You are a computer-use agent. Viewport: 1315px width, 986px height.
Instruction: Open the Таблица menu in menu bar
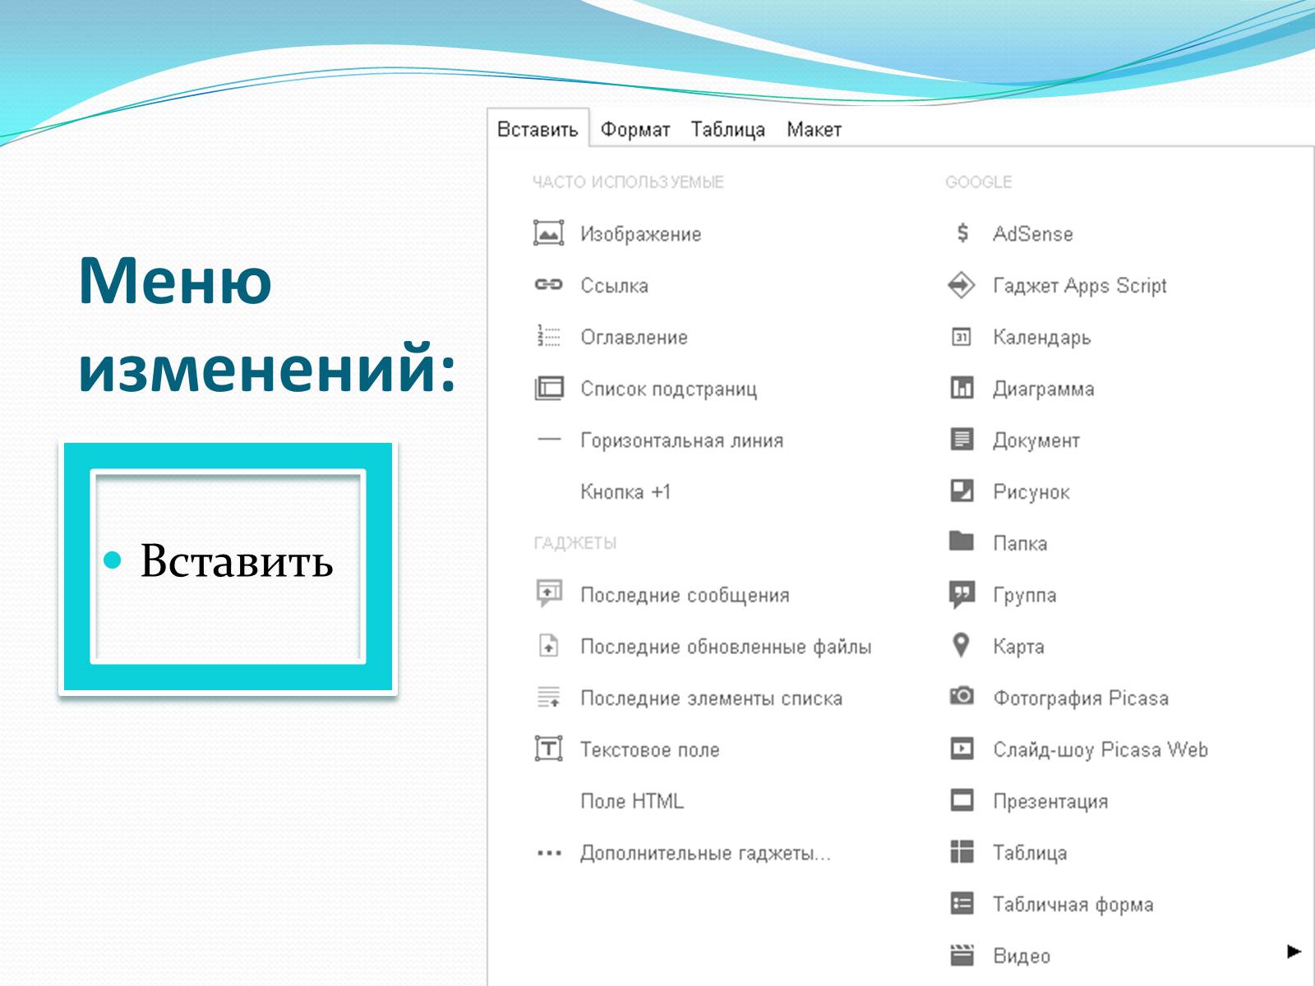(x=727, y=129)
